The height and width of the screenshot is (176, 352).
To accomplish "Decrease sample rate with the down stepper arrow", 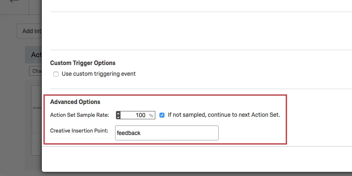I will [x=118, y=117].
